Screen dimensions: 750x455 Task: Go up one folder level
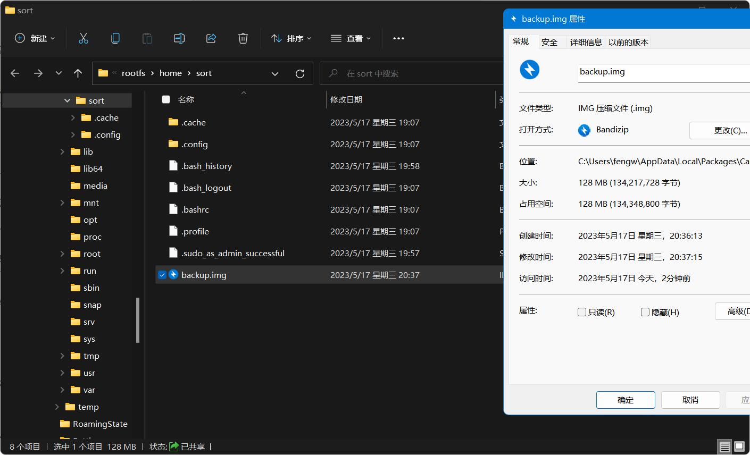(78, 73)
